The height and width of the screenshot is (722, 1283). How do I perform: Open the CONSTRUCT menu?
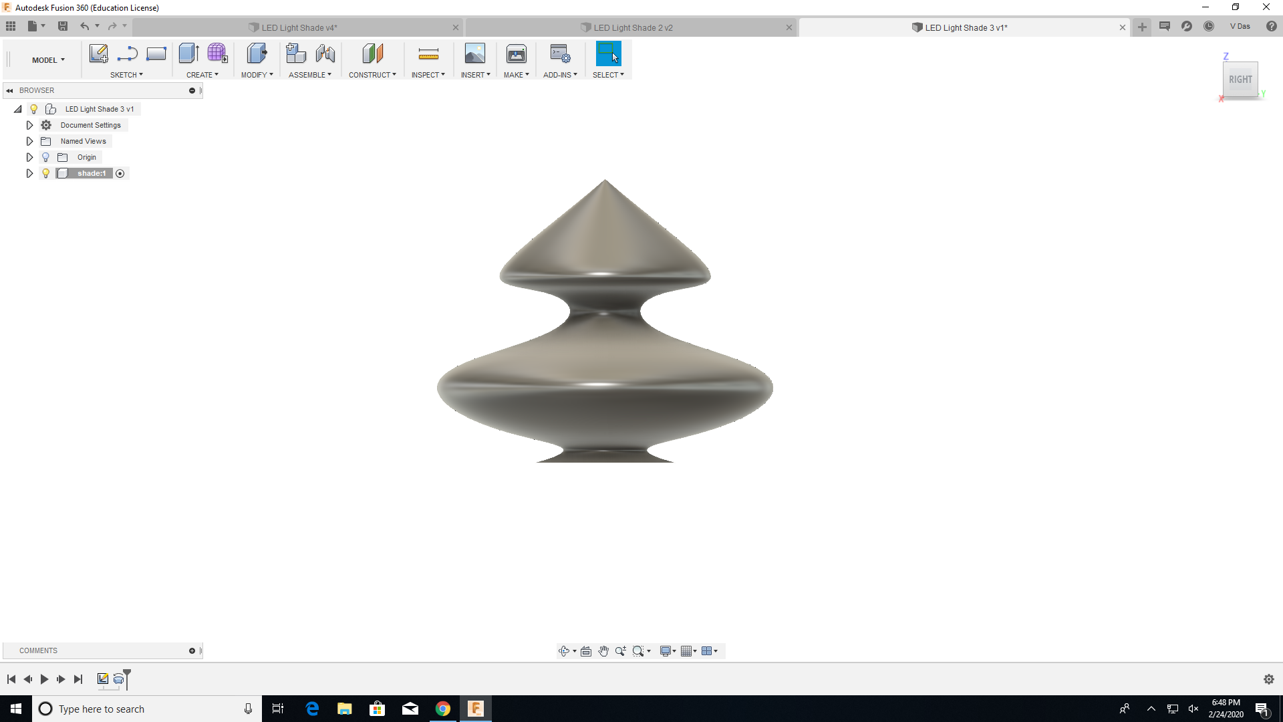[x=372, y=75]
